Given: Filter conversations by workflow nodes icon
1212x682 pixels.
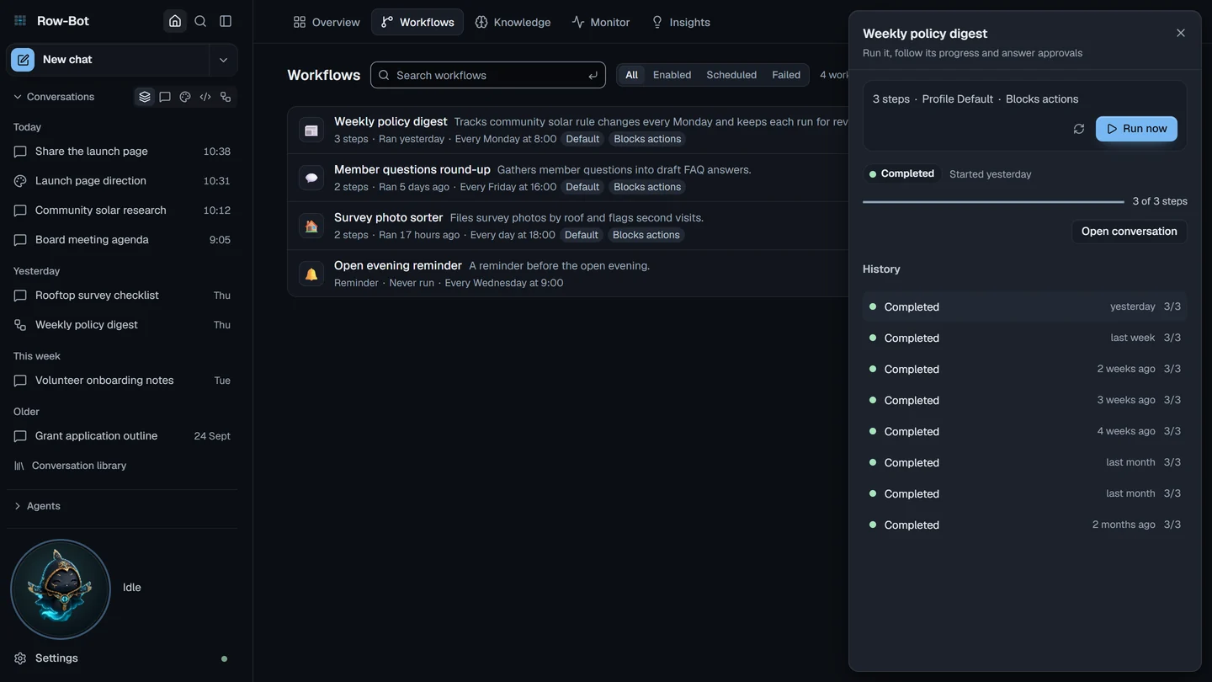Looking at the screenshot, I should 226,97.
